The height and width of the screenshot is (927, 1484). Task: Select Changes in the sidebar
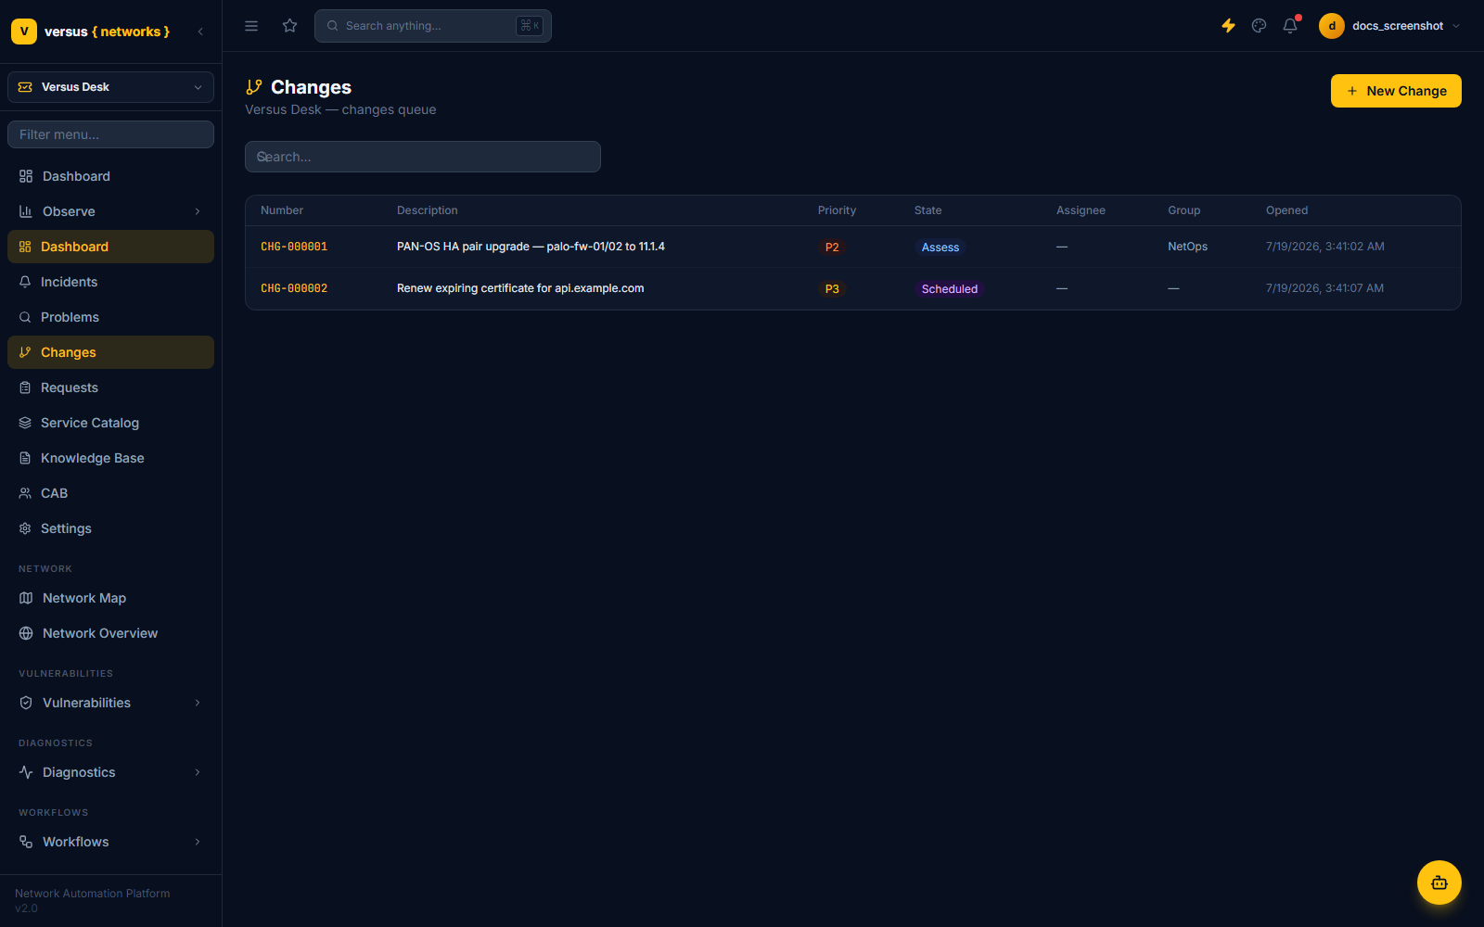[110, 352]
